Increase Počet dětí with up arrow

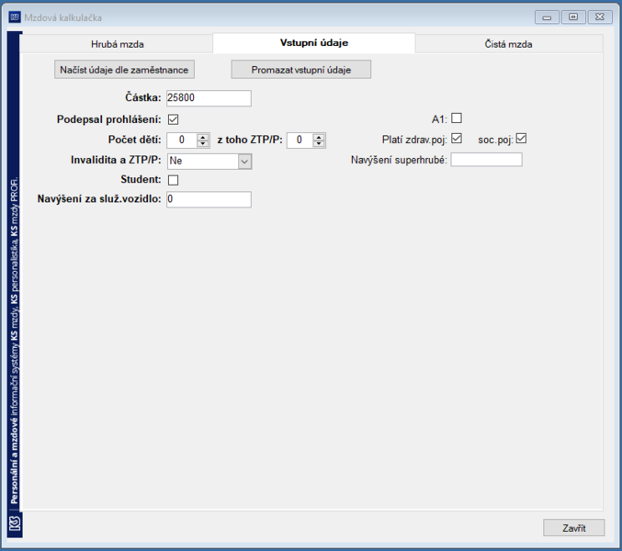[203, 137]
